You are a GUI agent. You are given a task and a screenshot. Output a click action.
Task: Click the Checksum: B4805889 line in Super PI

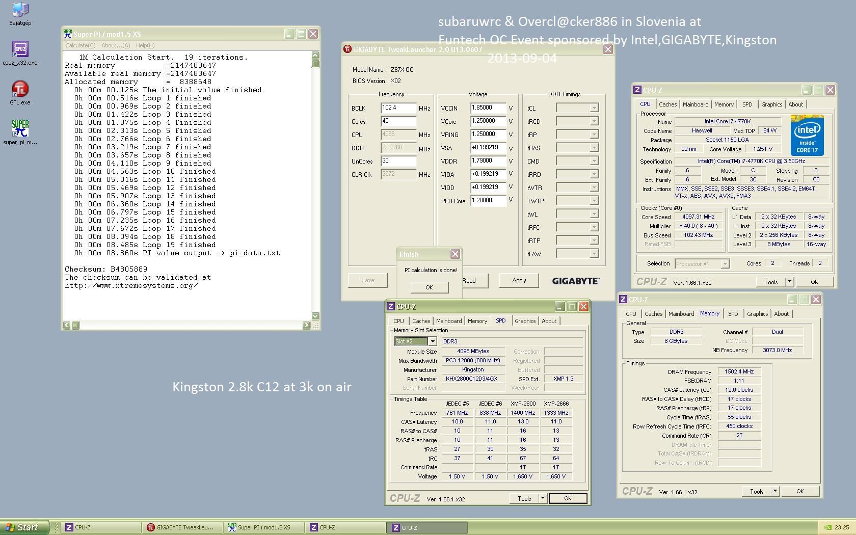tap(106, 269)
